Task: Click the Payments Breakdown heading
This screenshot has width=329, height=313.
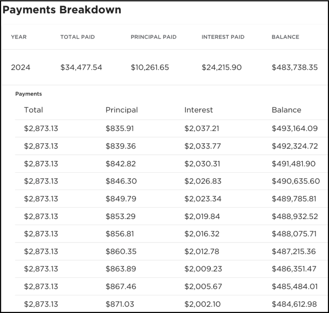Action: pyautogui.click(x=62, y=10)
